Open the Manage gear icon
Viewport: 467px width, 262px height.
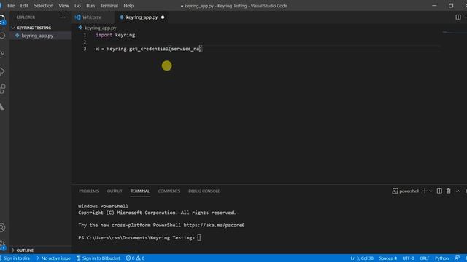[x=2, y=245]
